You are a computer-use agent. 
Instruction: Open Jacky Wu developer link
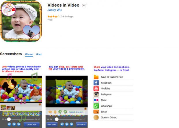click(54, 10)
